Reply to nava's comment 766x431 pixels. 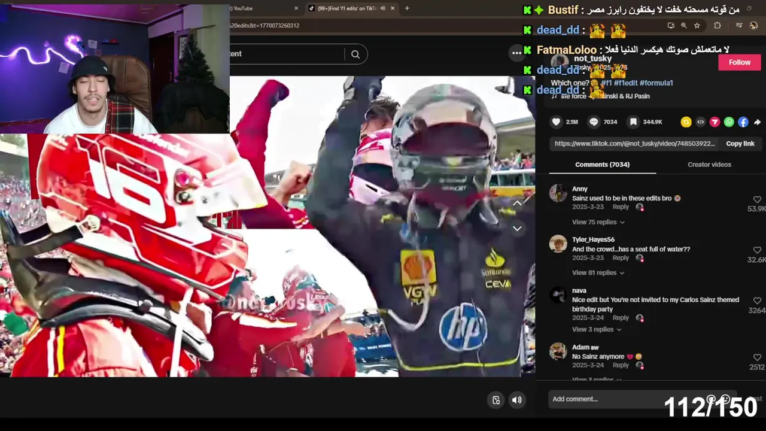[621, 318]
